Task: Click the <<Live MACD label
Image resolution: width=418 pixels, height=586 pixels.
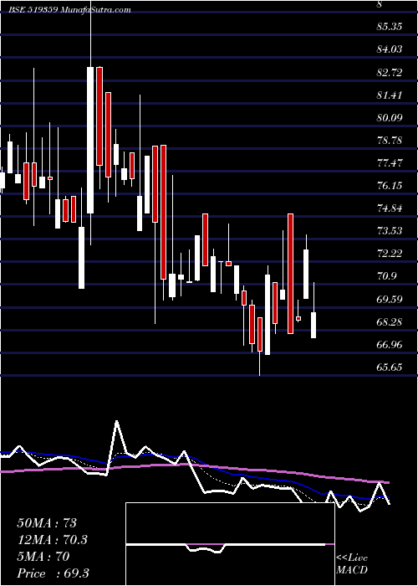Action: coord(352,563)
